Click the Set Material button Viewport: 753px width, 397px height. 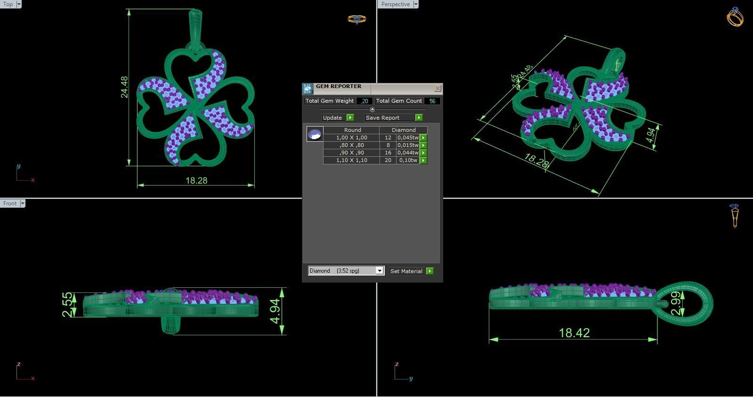pyautogui.click(x=406, y=271)
